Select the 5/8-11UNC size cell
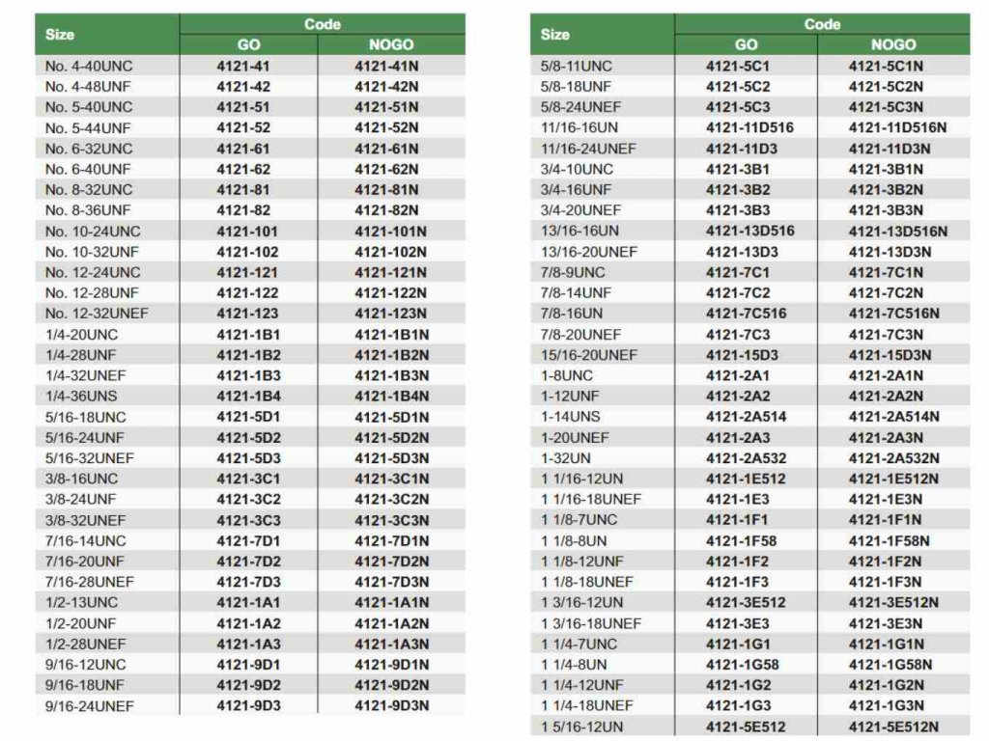Screen dimensions: 989x741 pyautogui.click(x=576, y=67)
